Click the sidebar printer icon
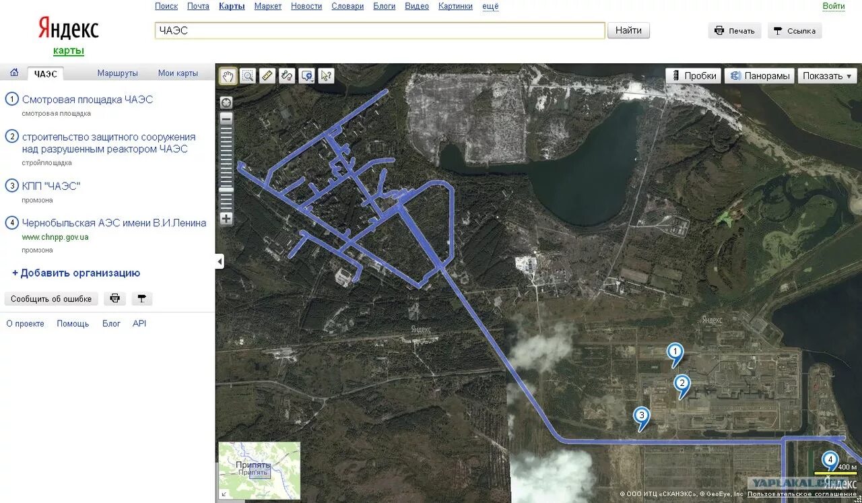862x503 pixels. (115, 299)
